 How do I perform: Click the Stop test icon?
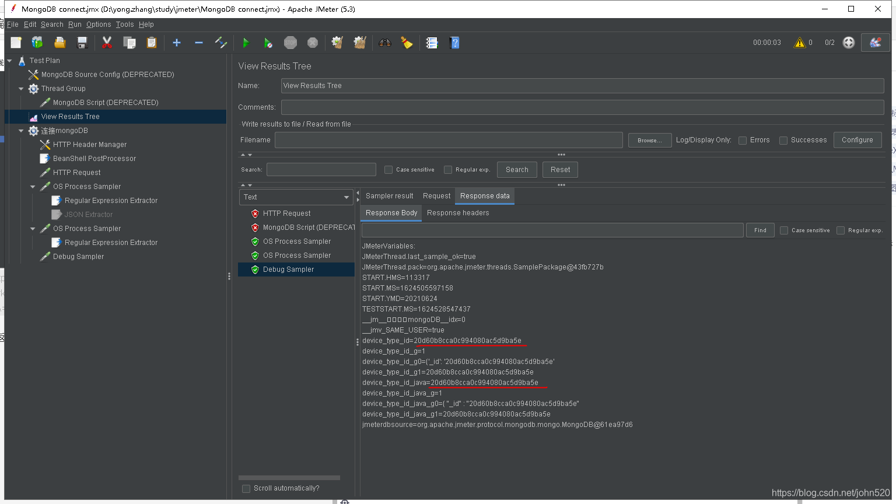pyautogui.click(x=290, y=43)
